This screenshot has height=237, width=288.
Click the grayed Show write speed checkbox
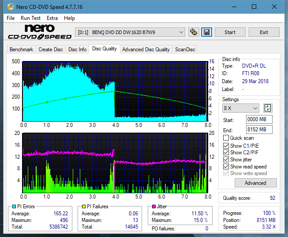226,173
